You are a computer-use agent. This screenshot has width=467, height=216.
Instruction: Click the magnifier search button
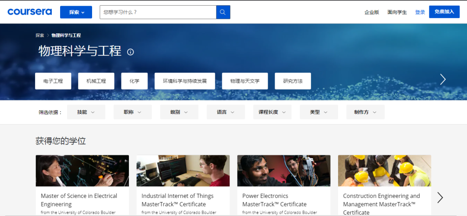coord(223,12)
